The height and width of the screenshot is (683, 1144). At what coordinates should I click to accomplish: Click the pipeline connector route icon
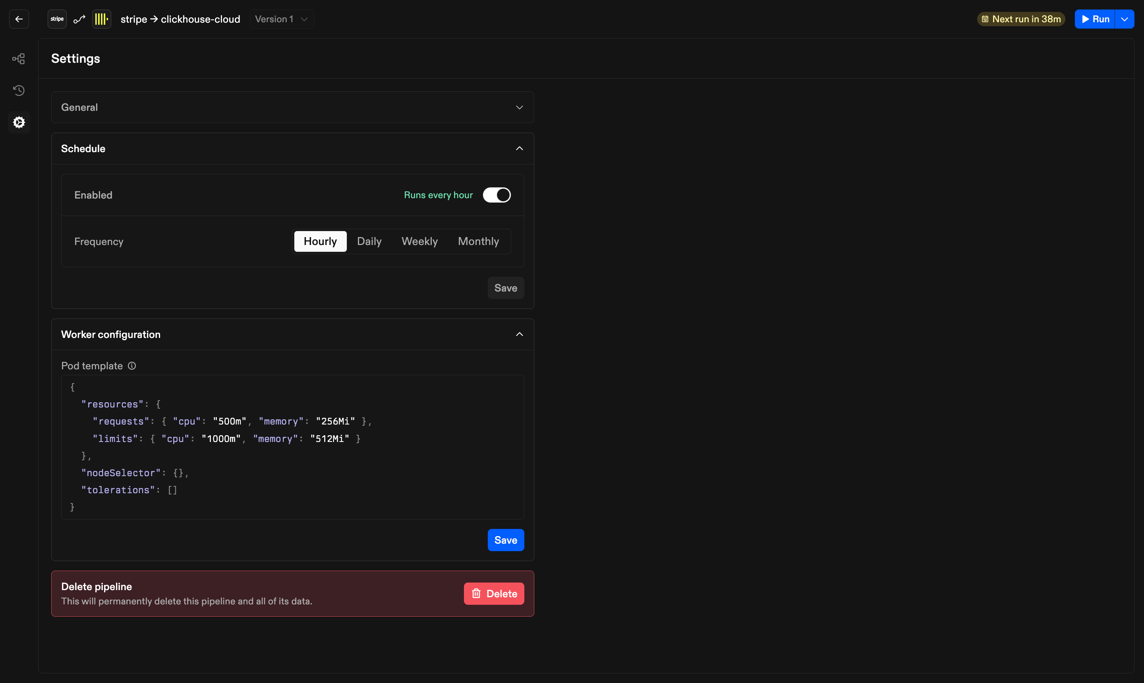79,19
